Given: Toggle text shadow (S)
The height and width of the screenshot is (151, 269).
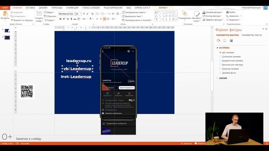Looking at the screenshot, I should point(71,19).
